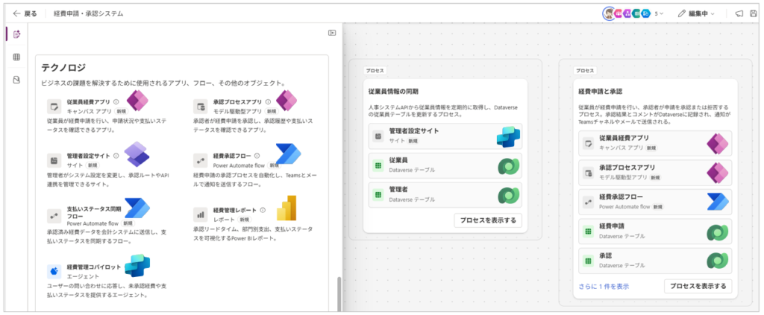Click the プロセス tag above the 経費申請と承認 card
Image resolution: width=764 pixels, height=315 pixels.
pos(585,71)
